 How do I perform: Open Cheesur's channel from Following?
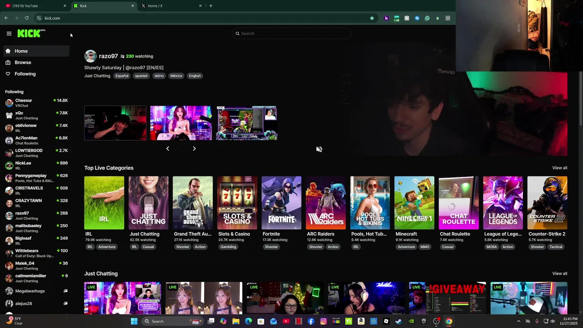pos(36,103)
